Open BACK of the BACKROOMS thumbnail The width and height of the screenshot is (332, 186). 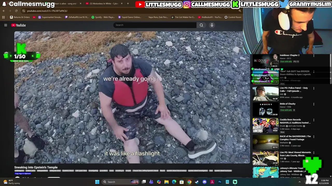pyautogui.click(x=265, y=142)
